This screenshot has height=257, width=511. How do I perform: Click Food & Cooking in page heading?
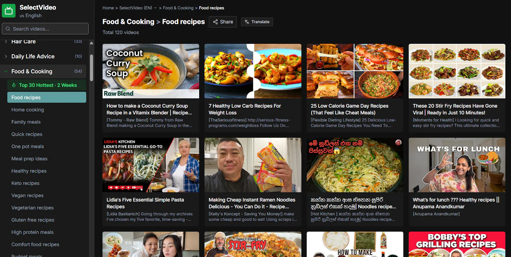pyautogui.click(x=128, y=22)
